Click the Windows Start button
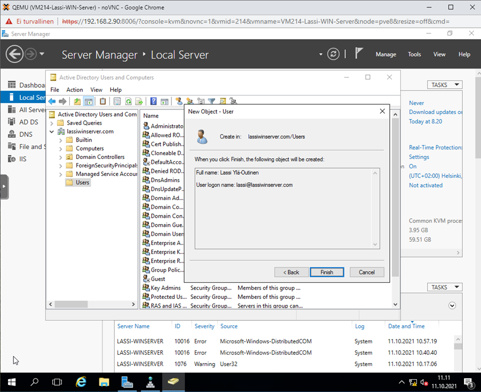The height and width of the screenshot is (392, 481). click(12, 382)
